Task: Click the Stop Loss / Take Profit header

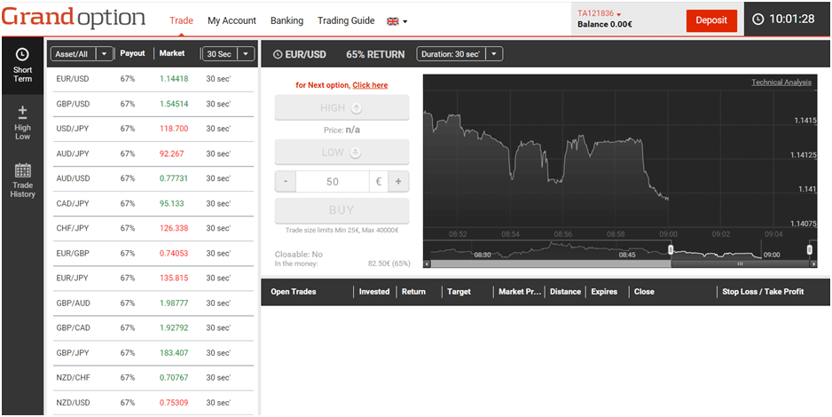Action: tap(763, 292)
